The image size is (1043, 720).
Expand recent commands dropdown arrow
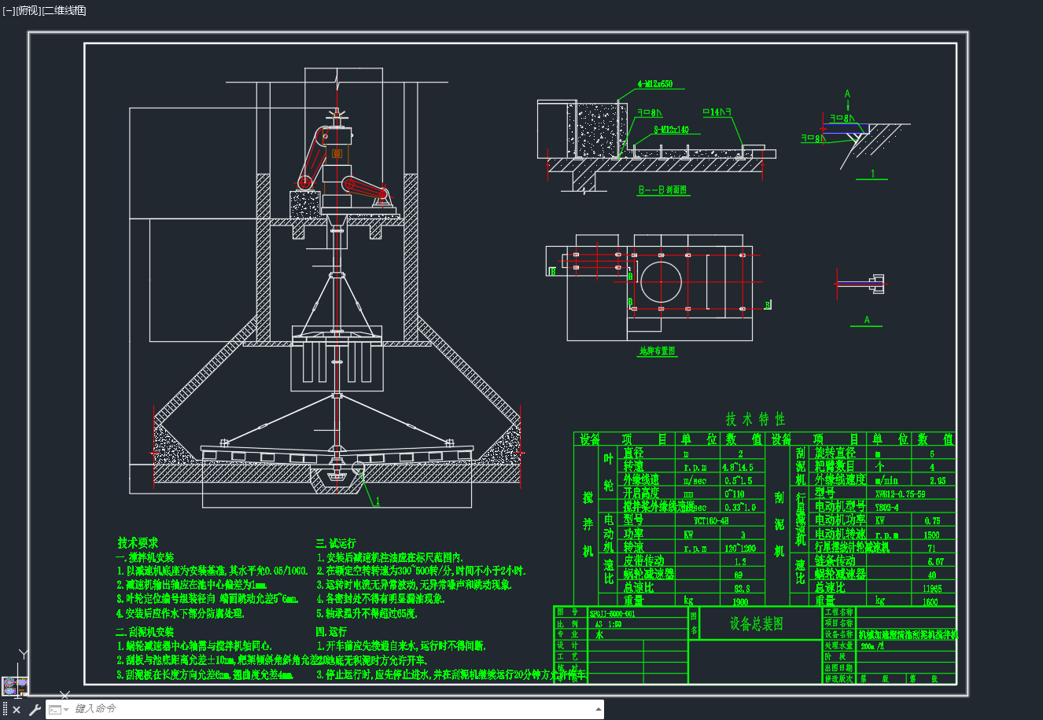[x=66, y=710]
